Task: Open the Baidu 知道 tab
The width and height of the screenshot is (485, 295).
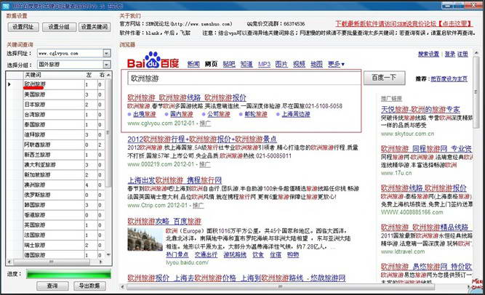Action: [x=246, y=64]
